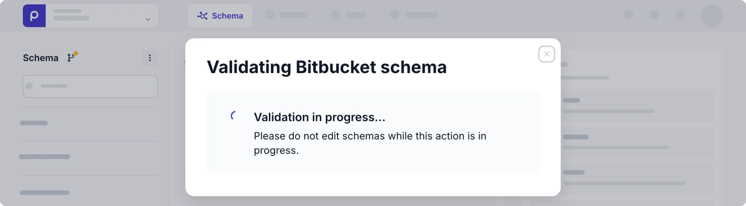Switch to the Schema navigation tab
The height and width of the screenshot is (206, 746).
pyautogui.click(x=221, y=15)
